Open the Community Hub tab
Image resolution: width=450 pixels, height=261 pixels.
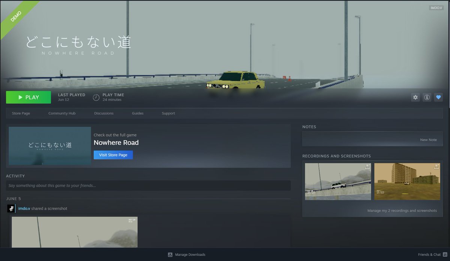point(62,113)
